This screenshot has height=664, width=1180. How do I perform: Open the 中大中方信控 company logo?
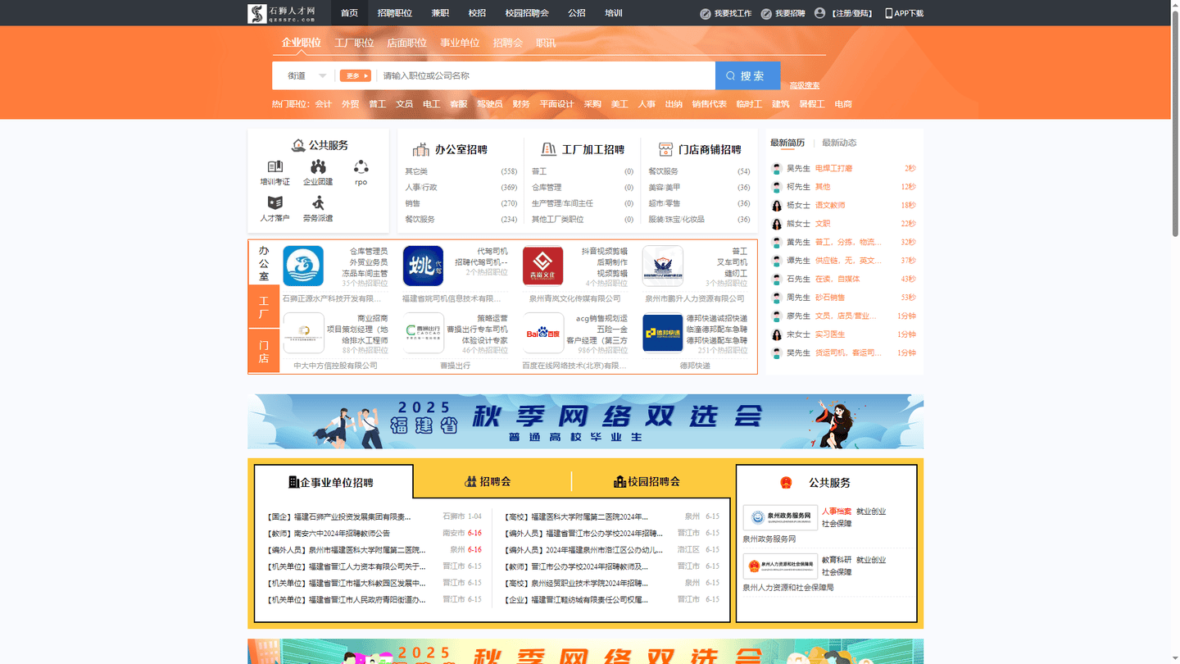[x=303, y=333]
